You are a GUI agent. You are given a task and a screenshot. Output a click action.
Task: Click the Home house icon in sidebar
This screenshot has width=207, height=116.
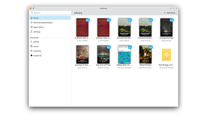(31, 18)
